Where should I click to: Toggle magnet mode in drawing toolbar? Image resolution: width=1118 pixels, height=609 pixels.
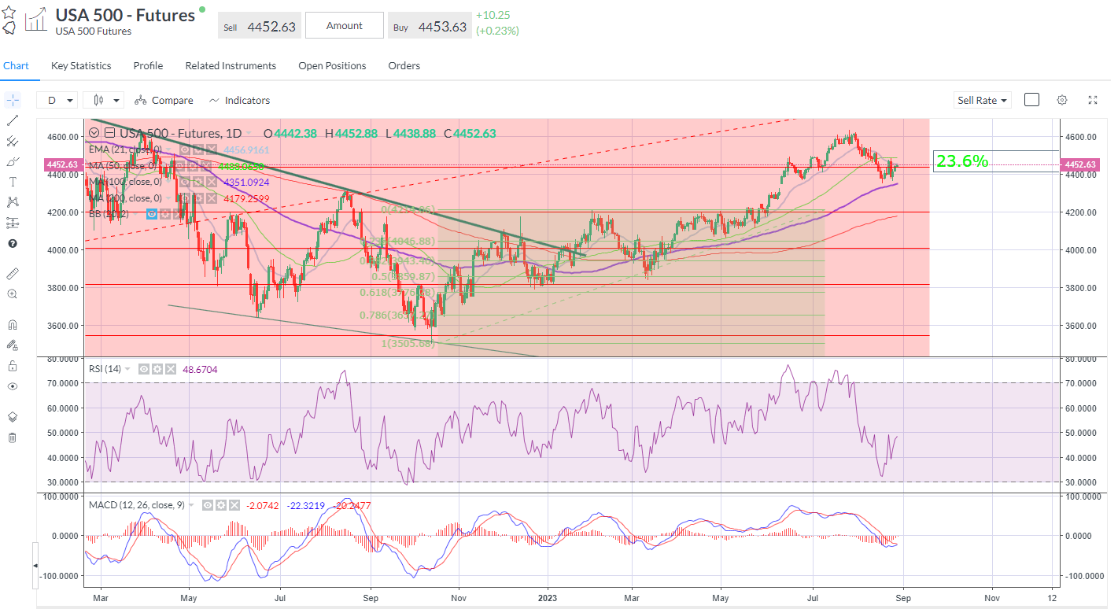12,324
